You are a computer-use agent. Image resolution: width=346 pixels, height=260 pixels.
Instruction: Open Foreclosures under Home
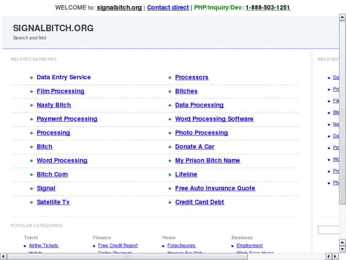[181, 245]
